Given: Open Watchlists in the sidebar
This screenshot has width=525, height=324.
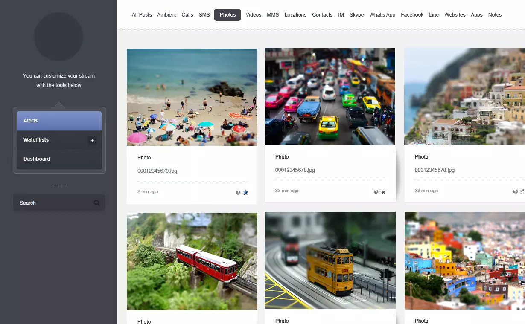Looking at the screenshot, I should pos(59,140).
